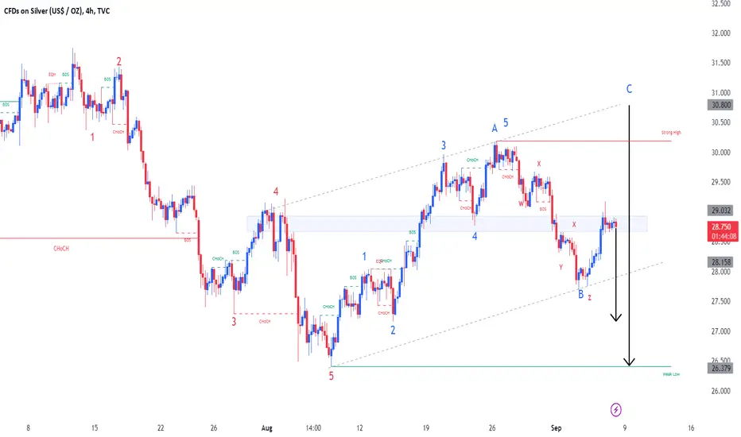
Task: Select the green Weak Low horizontal line
Action: [501, 366]
